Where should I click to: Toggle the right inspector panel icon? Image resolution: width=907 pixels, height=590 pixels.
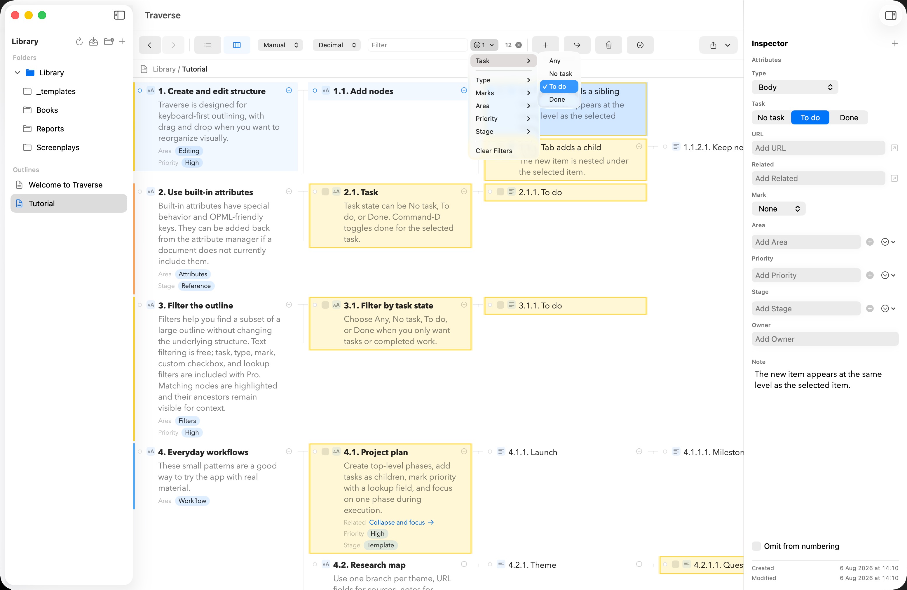click(890, 15)
